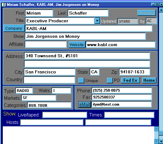Click into the Categories field
This screenshot has height=144, width=163.
coord(49,105)
